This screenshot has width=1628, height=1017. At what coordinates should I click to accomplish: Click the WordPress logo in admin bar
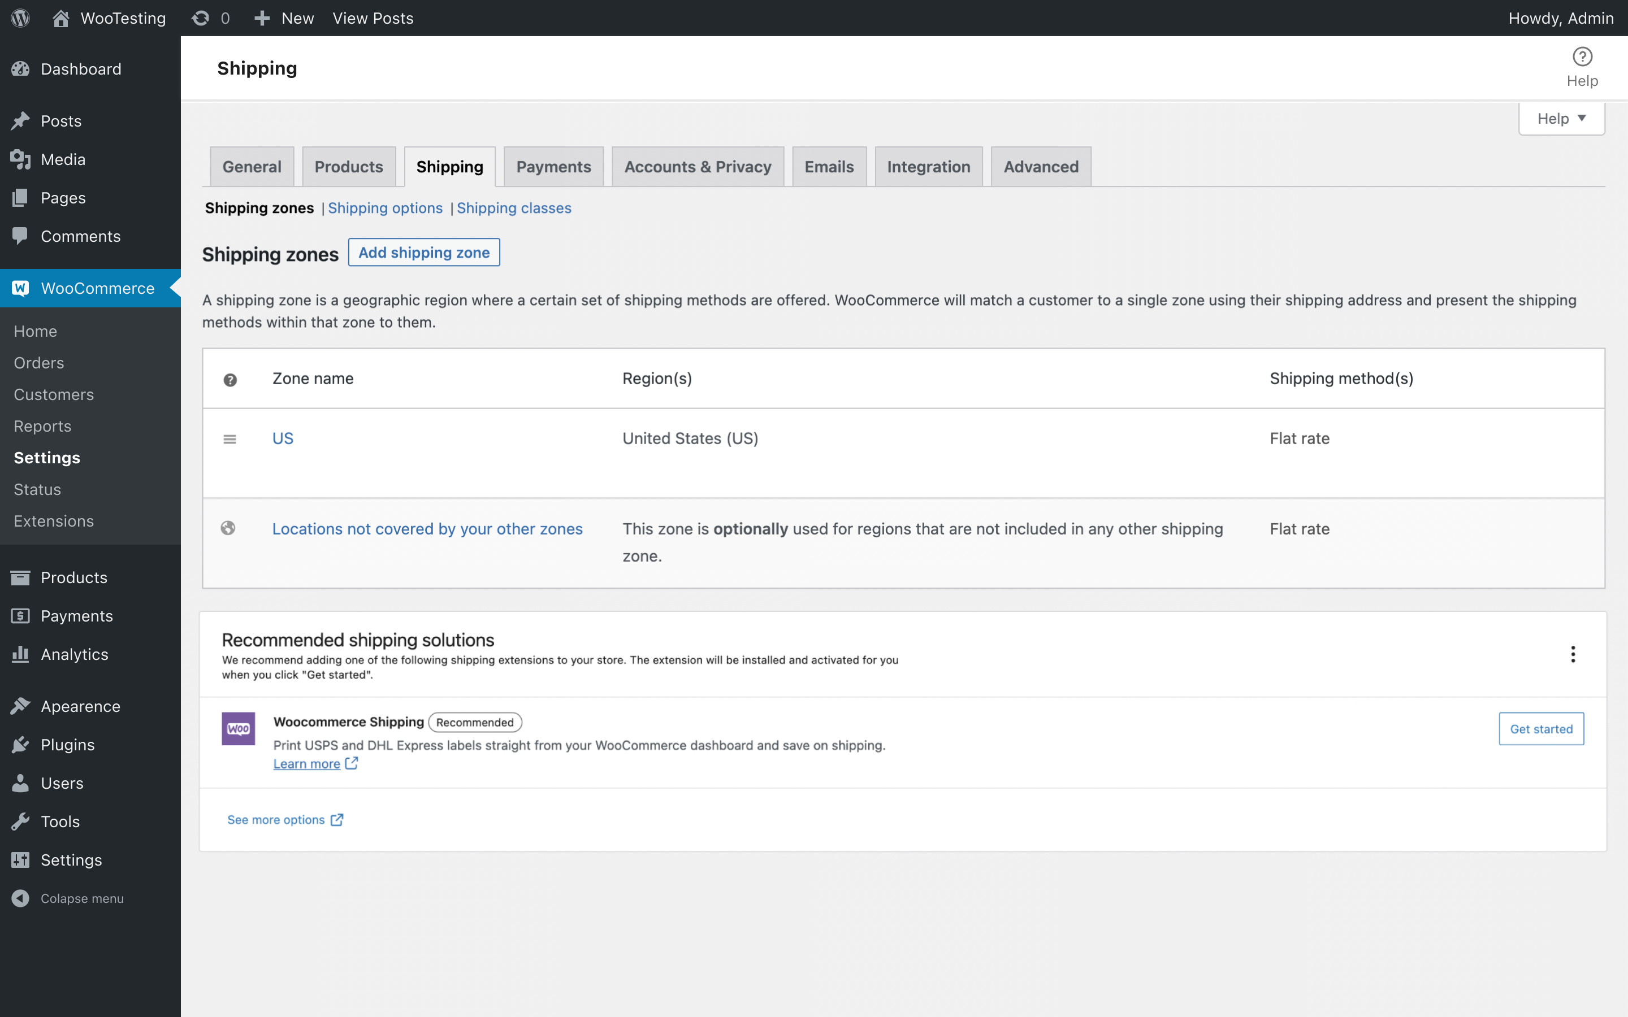point(20,18)
